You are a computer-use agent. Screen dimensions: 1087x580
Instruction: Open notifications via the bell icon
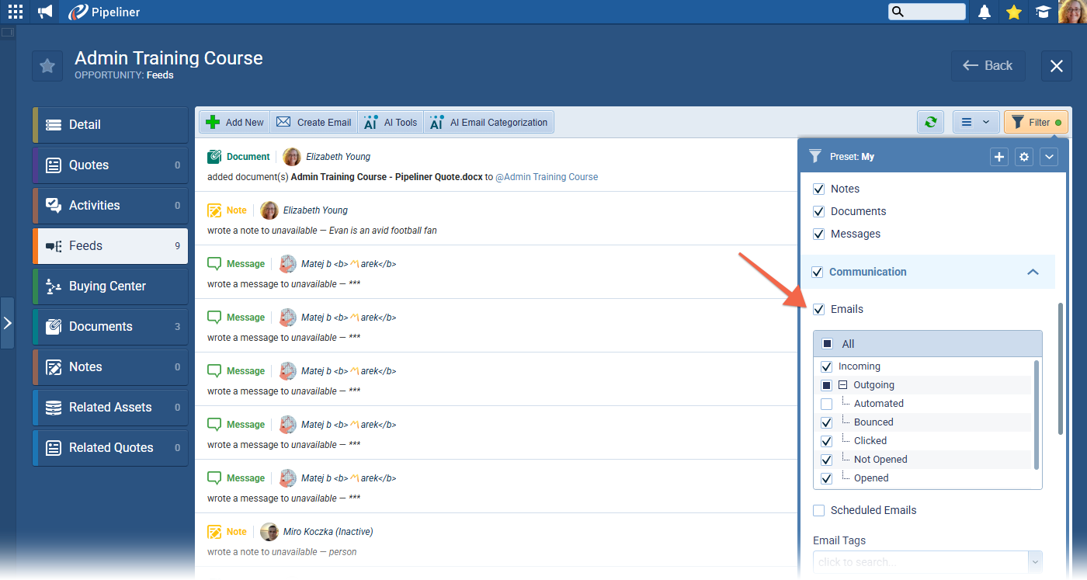(984, 11)
